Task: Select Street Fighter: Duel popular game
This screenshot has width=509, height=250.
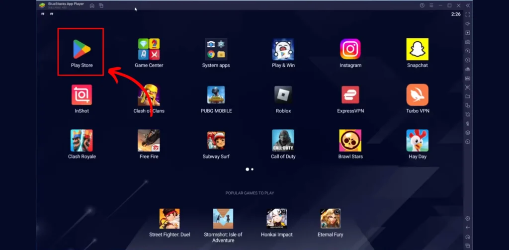Action: [x=170, y=219]
